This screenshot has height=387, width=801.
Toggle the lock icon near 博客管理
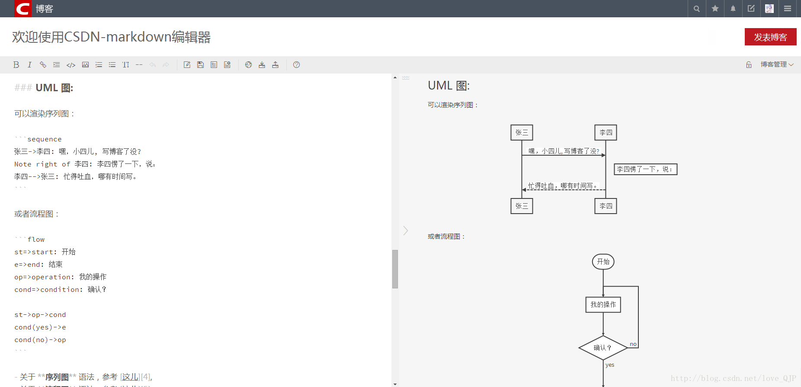point(749,65)
